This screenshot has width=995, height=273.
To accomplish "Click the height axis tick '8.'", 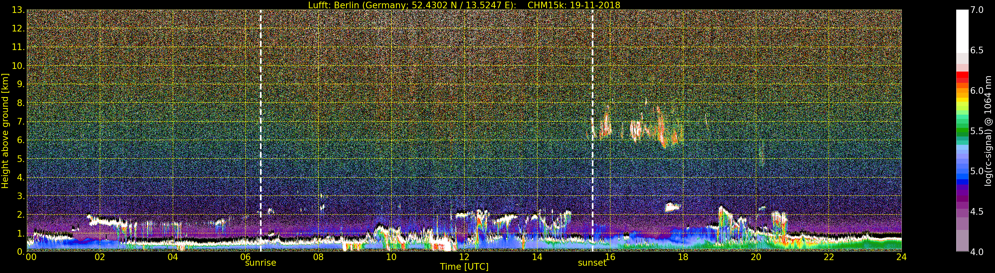I will [21, 103].
